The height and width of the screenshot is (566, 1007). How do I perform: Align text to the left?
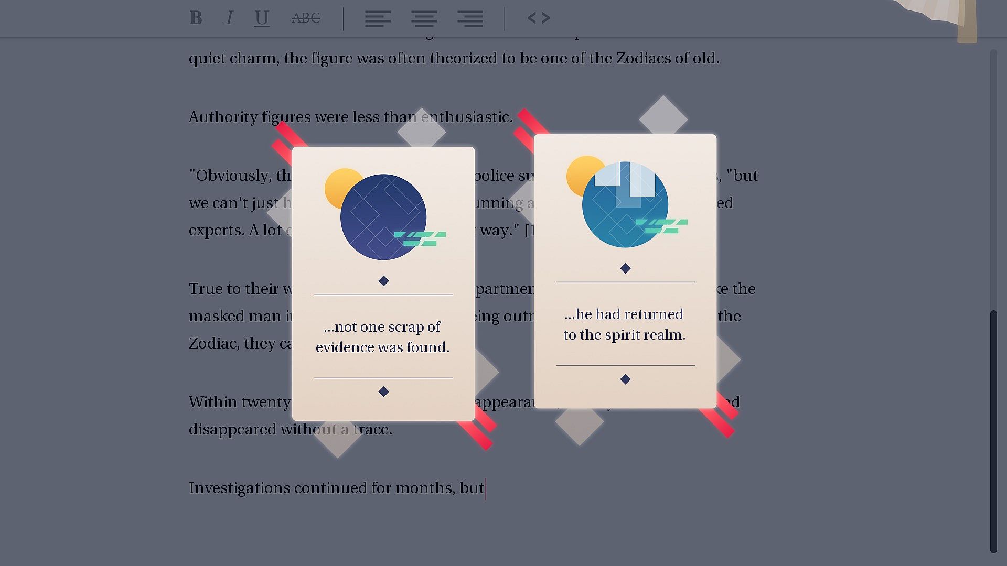(378, 19)
